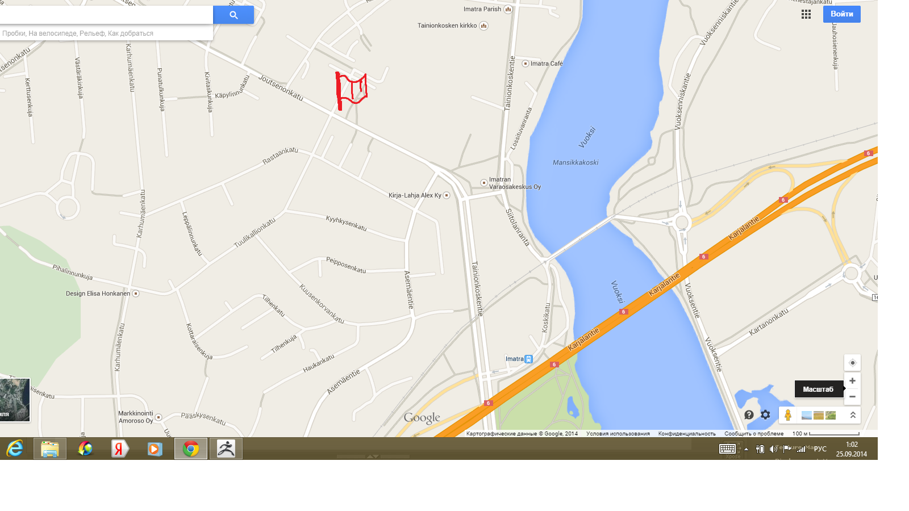Image resolution: width=909 pixels, height=511 pixels.
Task: Open first photo in imagery strip
Action: tap(806, 416)
